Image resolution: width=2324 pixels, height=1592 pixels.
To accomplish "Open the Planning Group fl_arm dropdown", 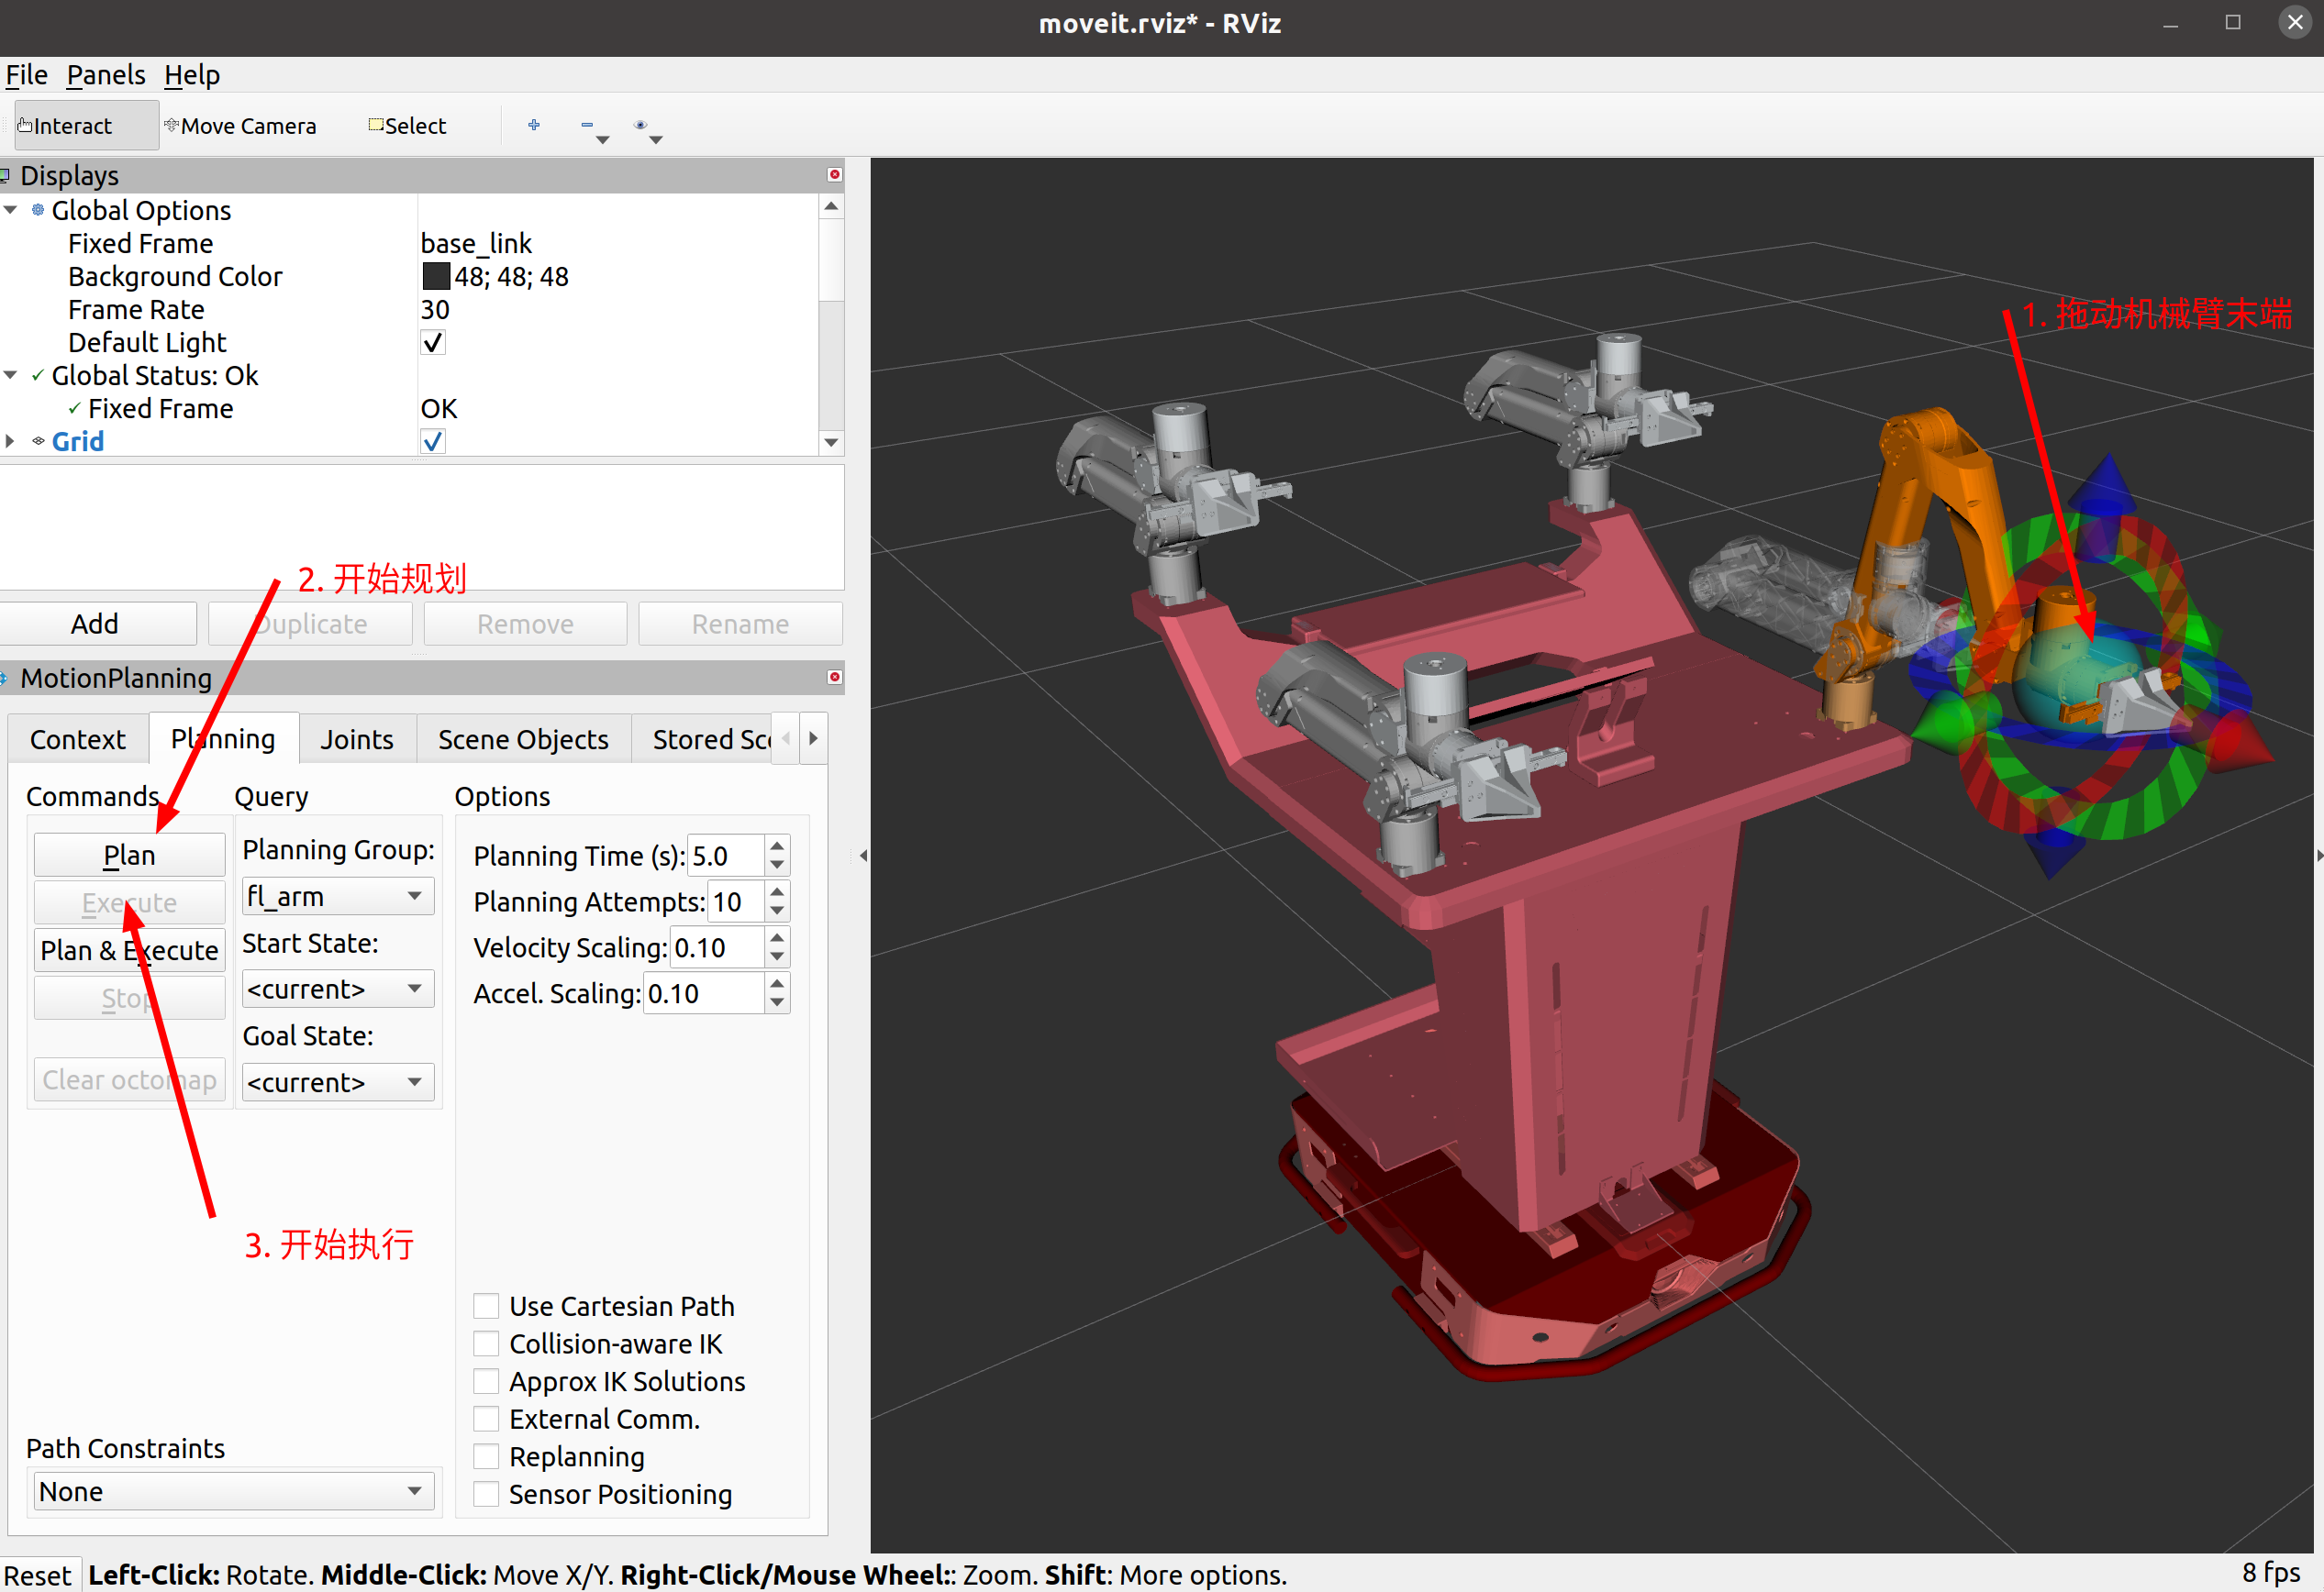I will pyautogui.click(x=337, y=897).
